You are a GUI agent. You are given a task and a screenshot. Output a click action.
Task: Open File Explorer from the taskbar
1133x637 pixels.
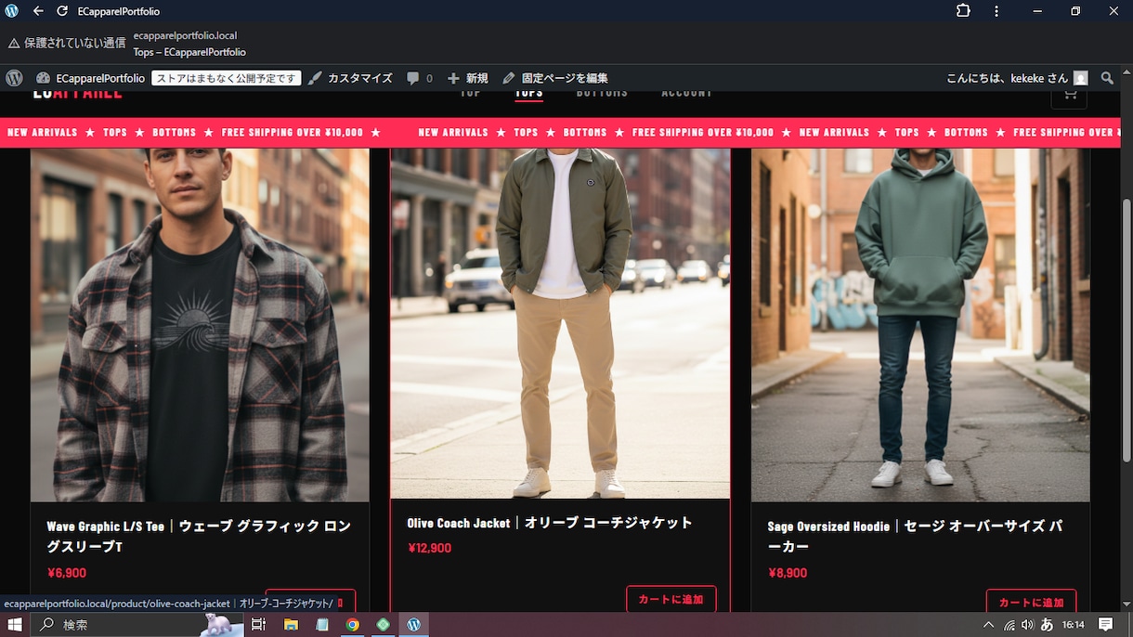pyautogui.click(x=291, y=625)
